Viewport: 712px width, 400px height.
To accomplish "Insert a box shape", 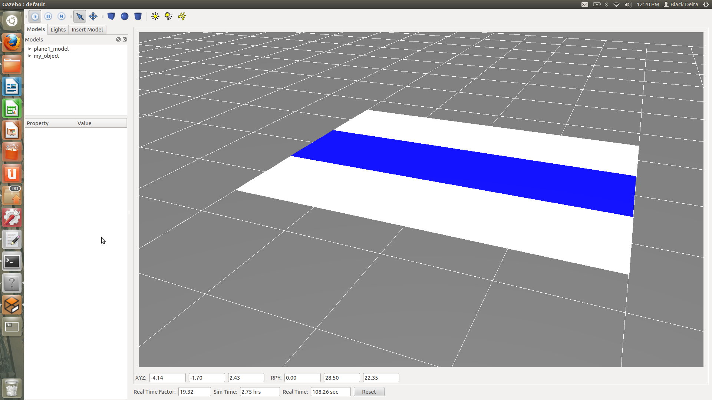I will (x=111, y=16).
